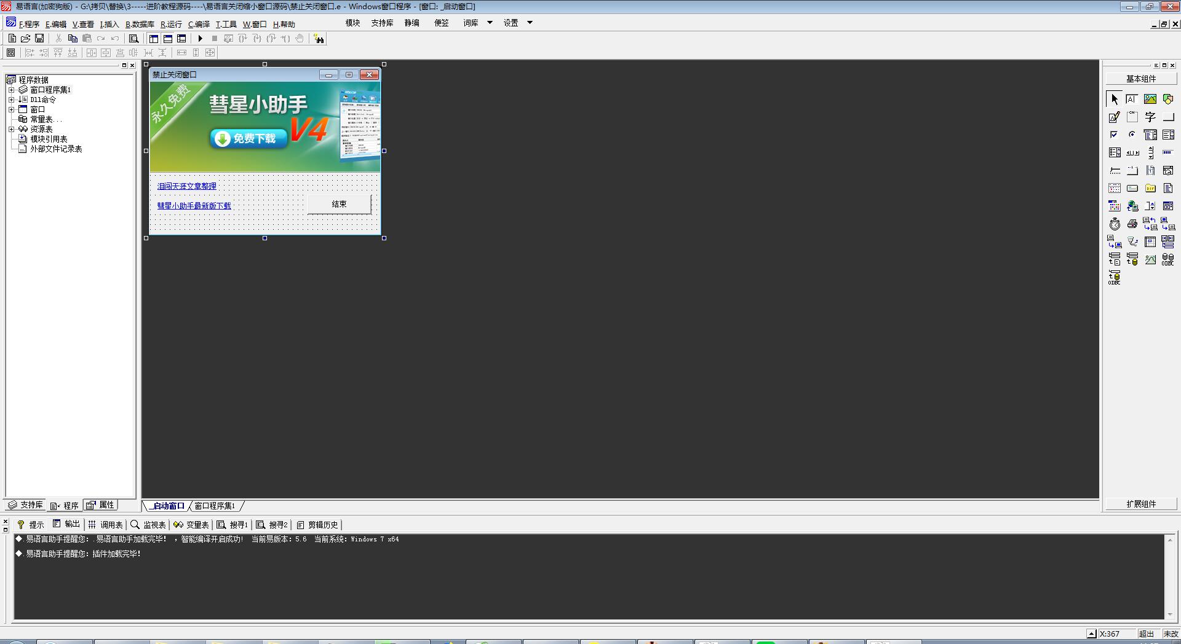Viewport: 1181px width, 644px height.
Task: Open the dropdown arrow next to 设置
Action: (x=530, y=23)
